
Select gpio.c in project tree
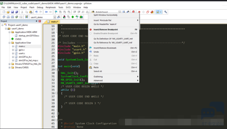22,50
